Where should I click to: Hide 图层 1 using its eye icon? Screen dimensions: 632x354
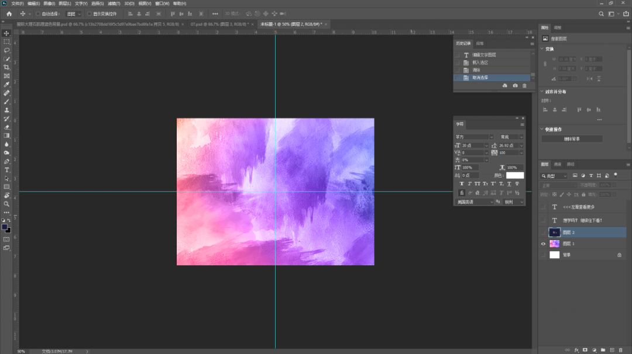tap(543, 244)
